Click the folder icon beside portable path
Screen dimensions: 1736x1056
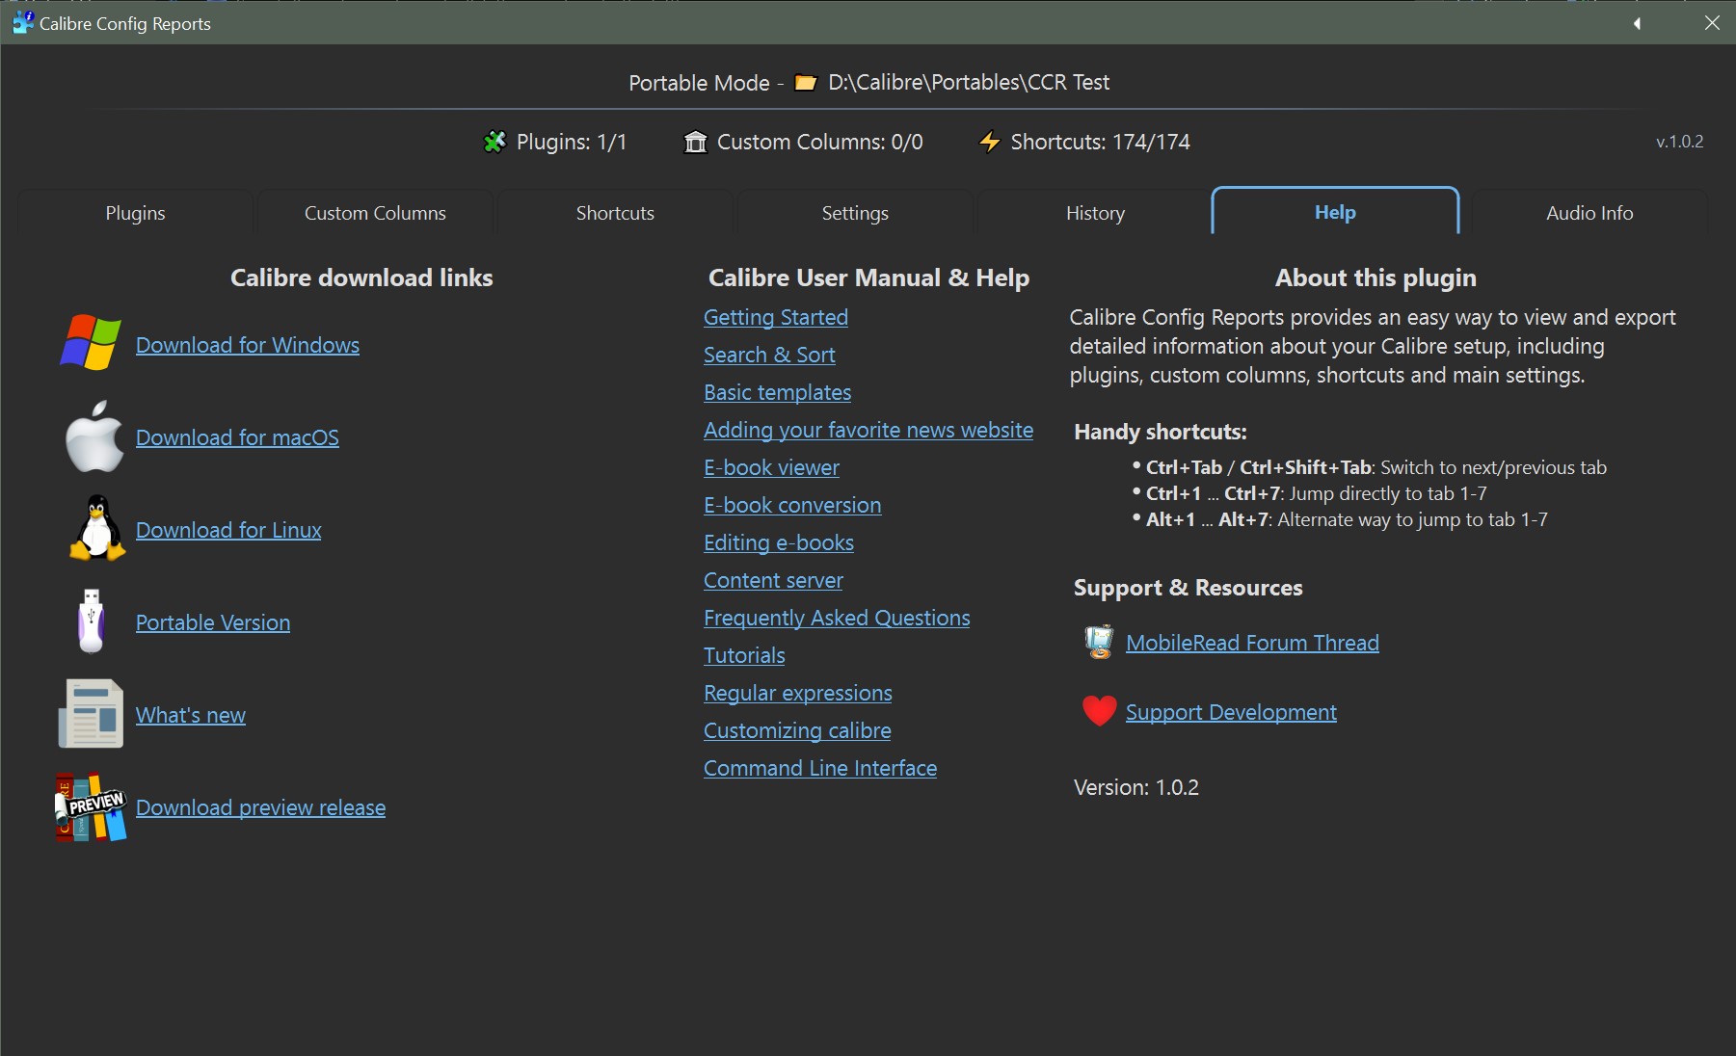click(x=805, y=83)
